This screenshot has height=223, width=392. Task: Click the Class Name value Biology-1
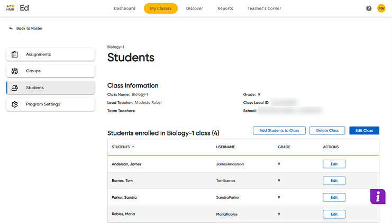click(140, 94)
